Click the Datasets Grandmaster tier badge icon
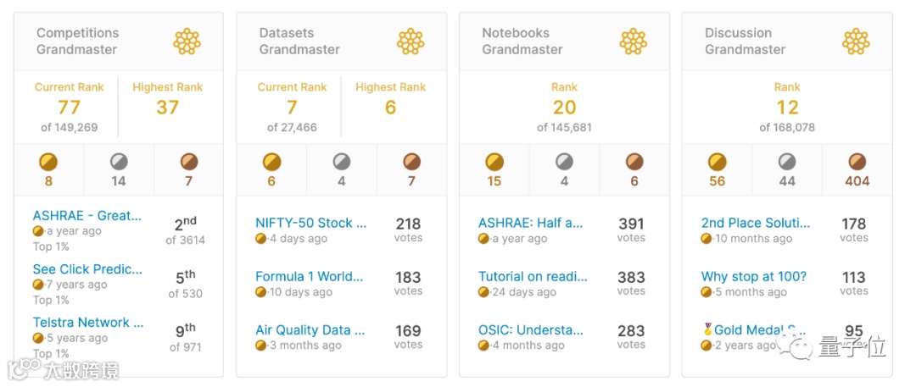This screenshot has width=916, height=387. click(411, 41)
